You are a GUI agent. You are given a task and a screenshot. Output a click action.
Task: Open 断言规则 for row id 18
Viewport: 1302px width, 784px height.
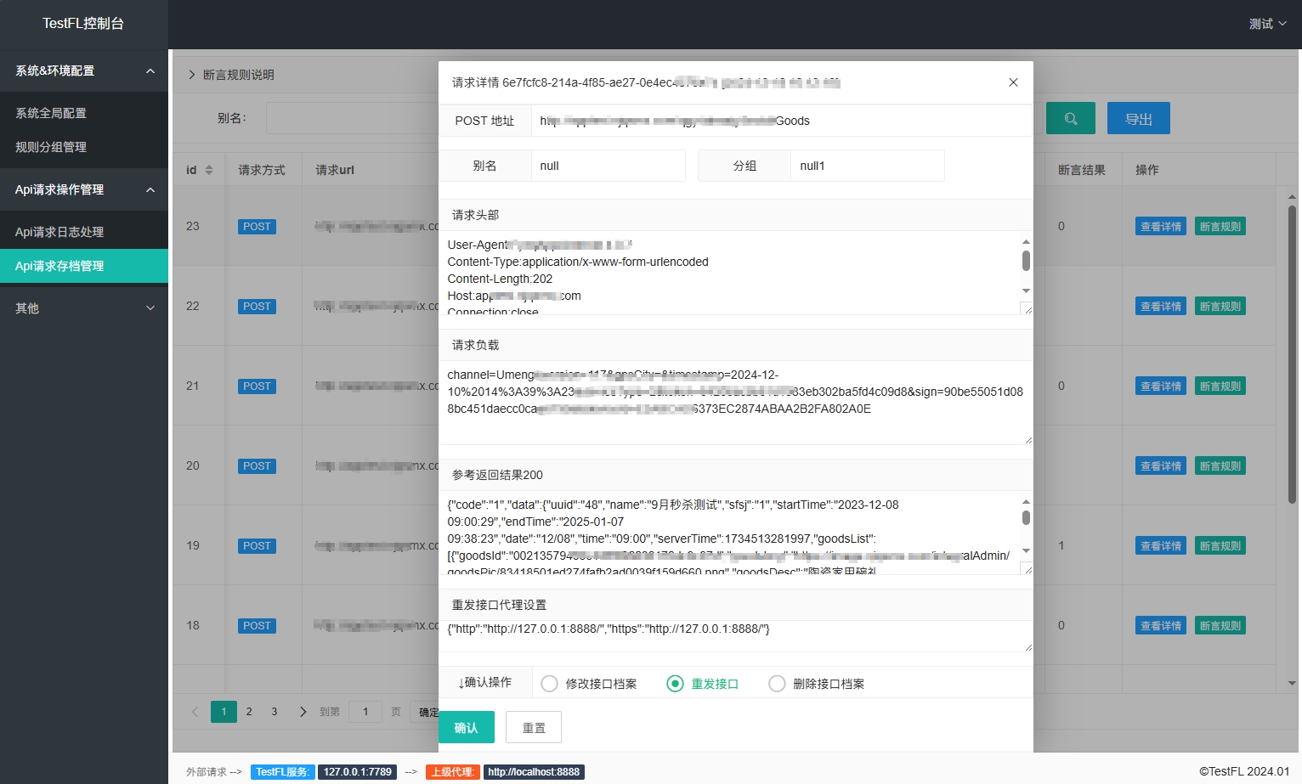coord(1220,626)
